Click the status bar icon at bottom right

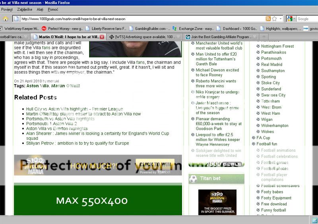click(314, 220)
